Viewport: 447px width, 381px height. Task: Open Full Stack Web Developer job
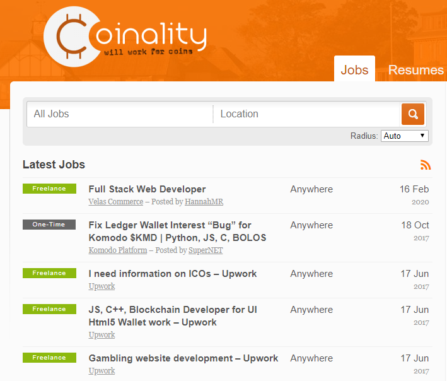[147, 189]
